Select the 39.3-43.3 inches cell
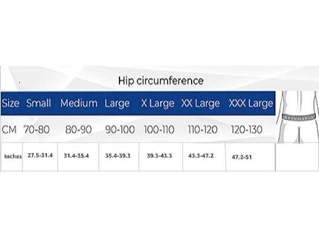 coord(159,156)
